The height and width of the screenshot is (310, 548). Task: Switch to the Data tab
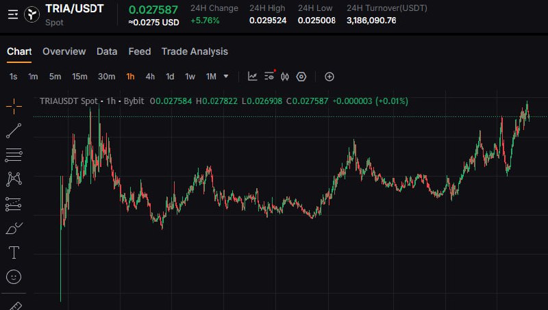[x=107, y=51]
